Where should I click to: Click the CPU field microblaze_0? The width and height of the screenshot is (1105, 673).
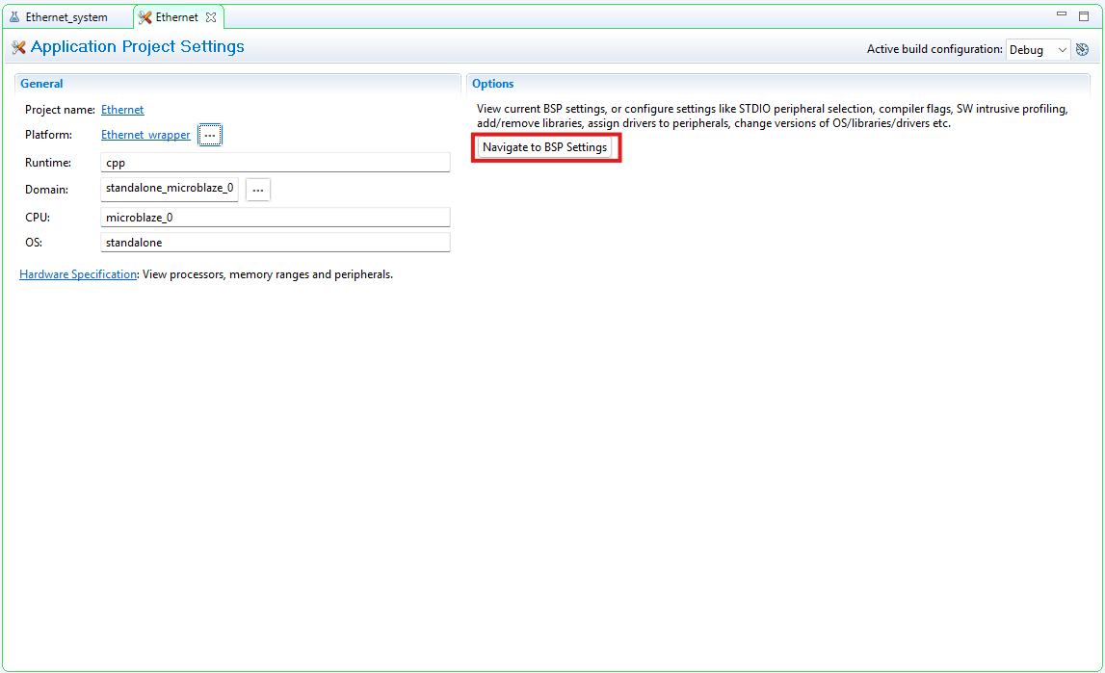point(275,218)
